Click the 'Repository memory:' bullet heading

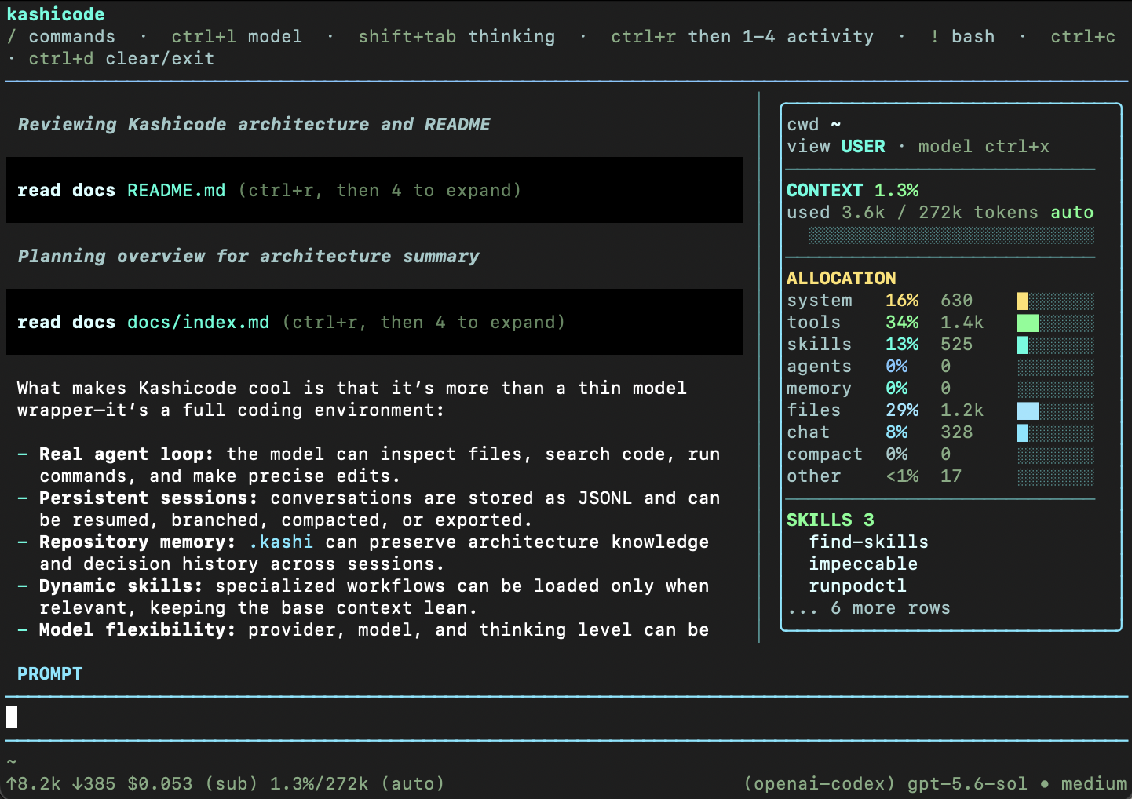pos(137,542)
